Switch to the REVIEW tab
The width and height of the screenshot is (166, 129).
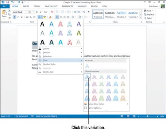94,6
